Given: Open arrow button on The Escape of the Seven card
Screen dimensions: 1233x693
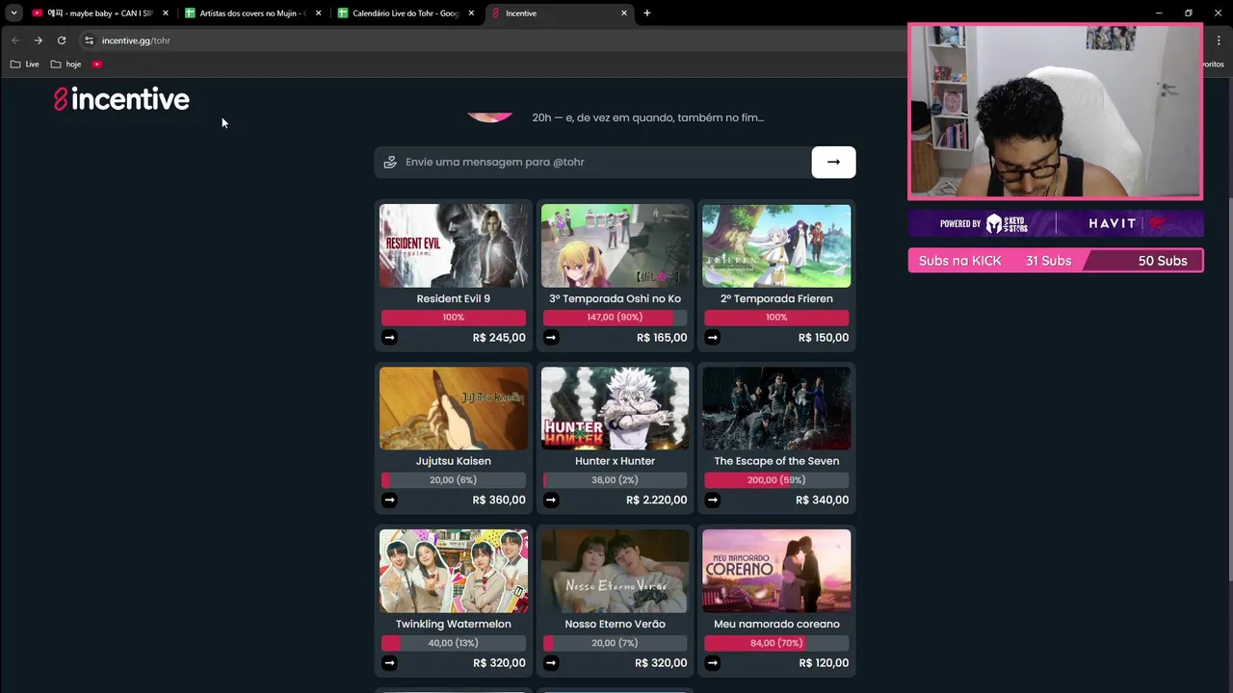Looking at the screenshot, I should 713,500.
